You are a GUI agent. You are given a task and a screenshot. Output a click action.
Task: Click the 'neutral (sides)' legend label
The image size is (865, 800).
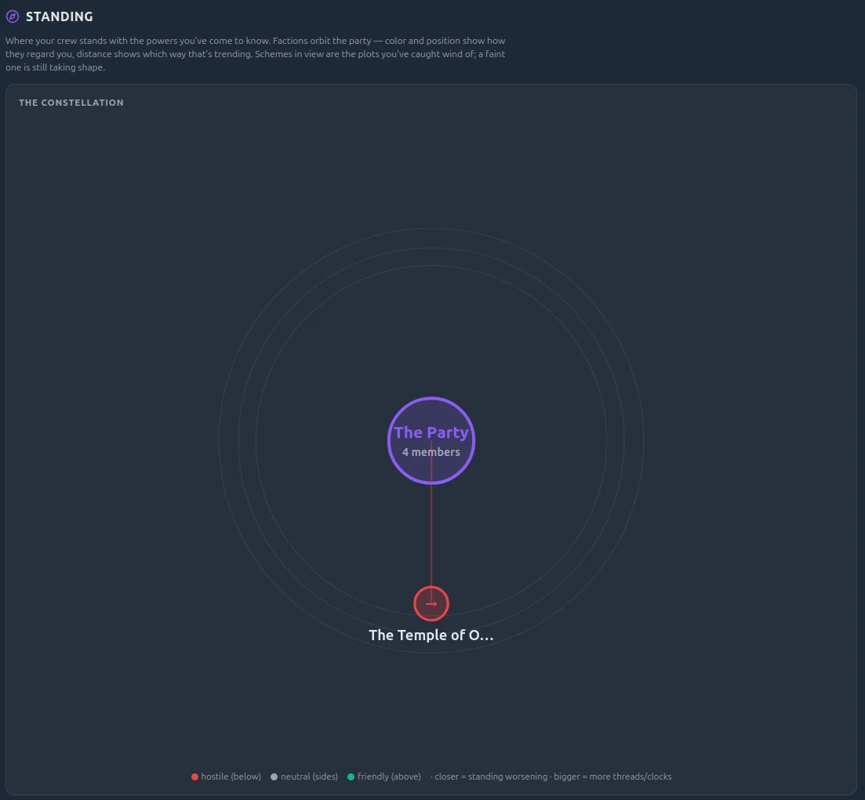pos(309,776)
